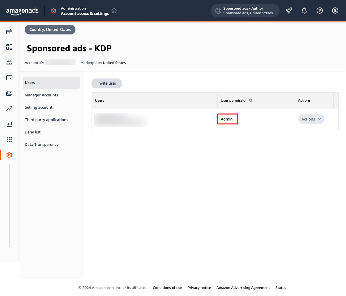Click the Invite user button

[107, 83]
